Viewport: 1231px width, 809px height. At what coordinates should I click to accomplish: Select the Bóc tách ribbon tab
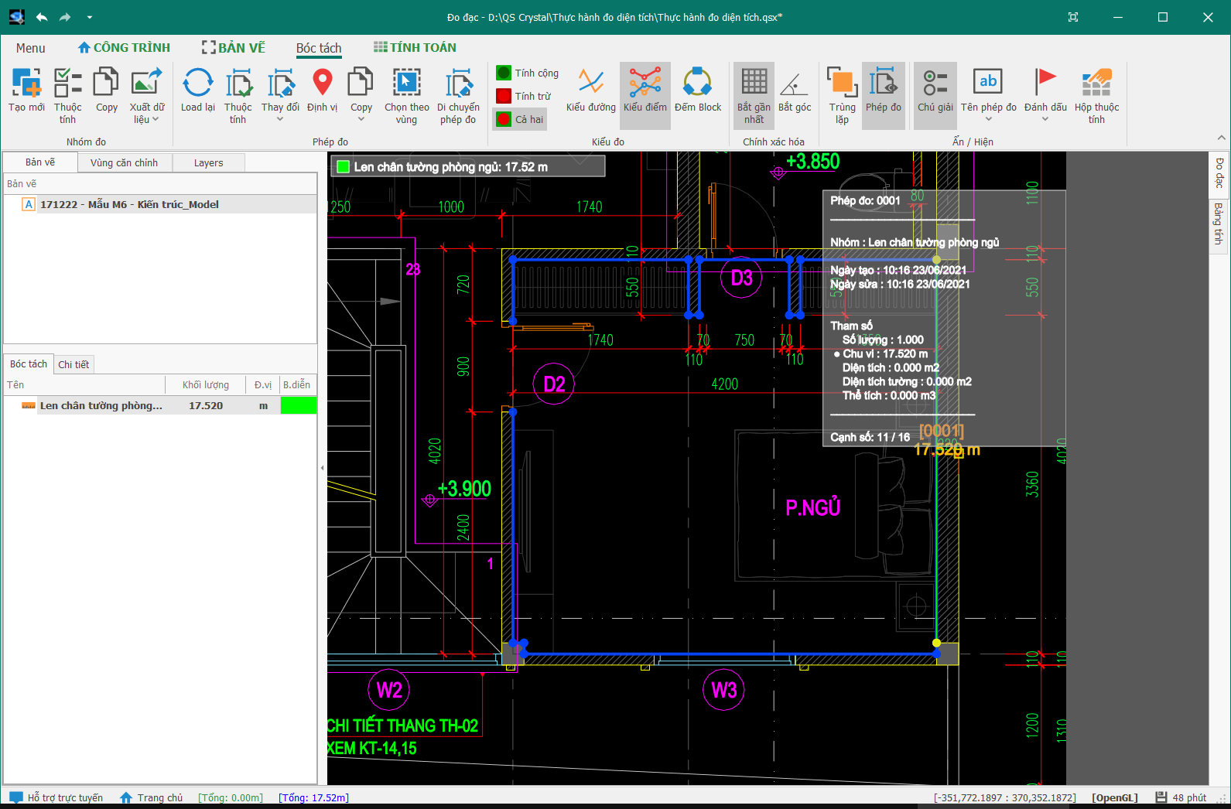[x=319, y=48]
